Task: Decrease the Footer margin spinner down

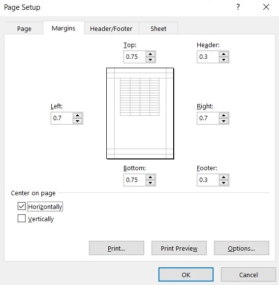Action: (223, 182)
